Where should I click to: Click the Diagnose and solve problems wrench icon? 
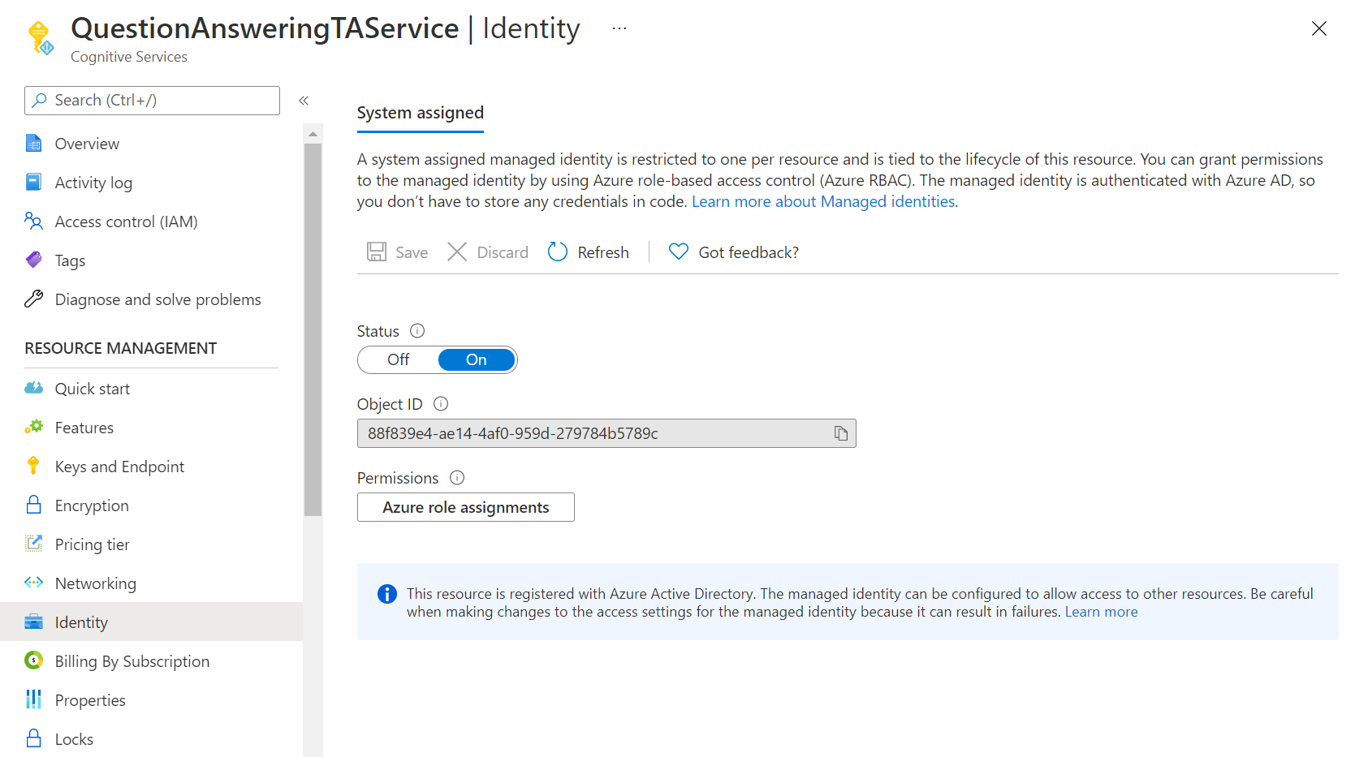click(33, 299)
